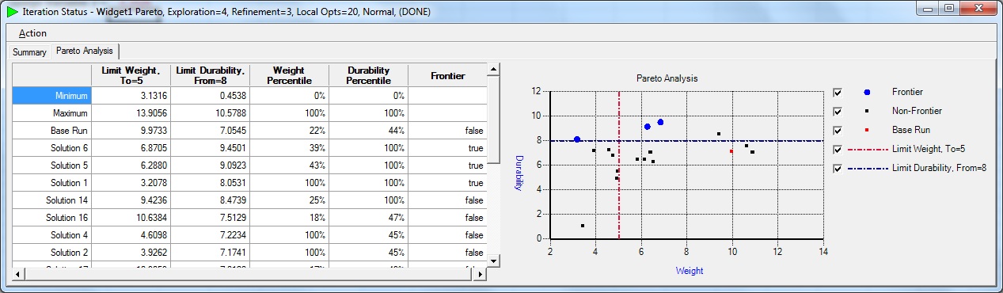1003x293 pixels.
Task: Click Frontier 'true' cell for Solution 6
Action: (447, 147)
